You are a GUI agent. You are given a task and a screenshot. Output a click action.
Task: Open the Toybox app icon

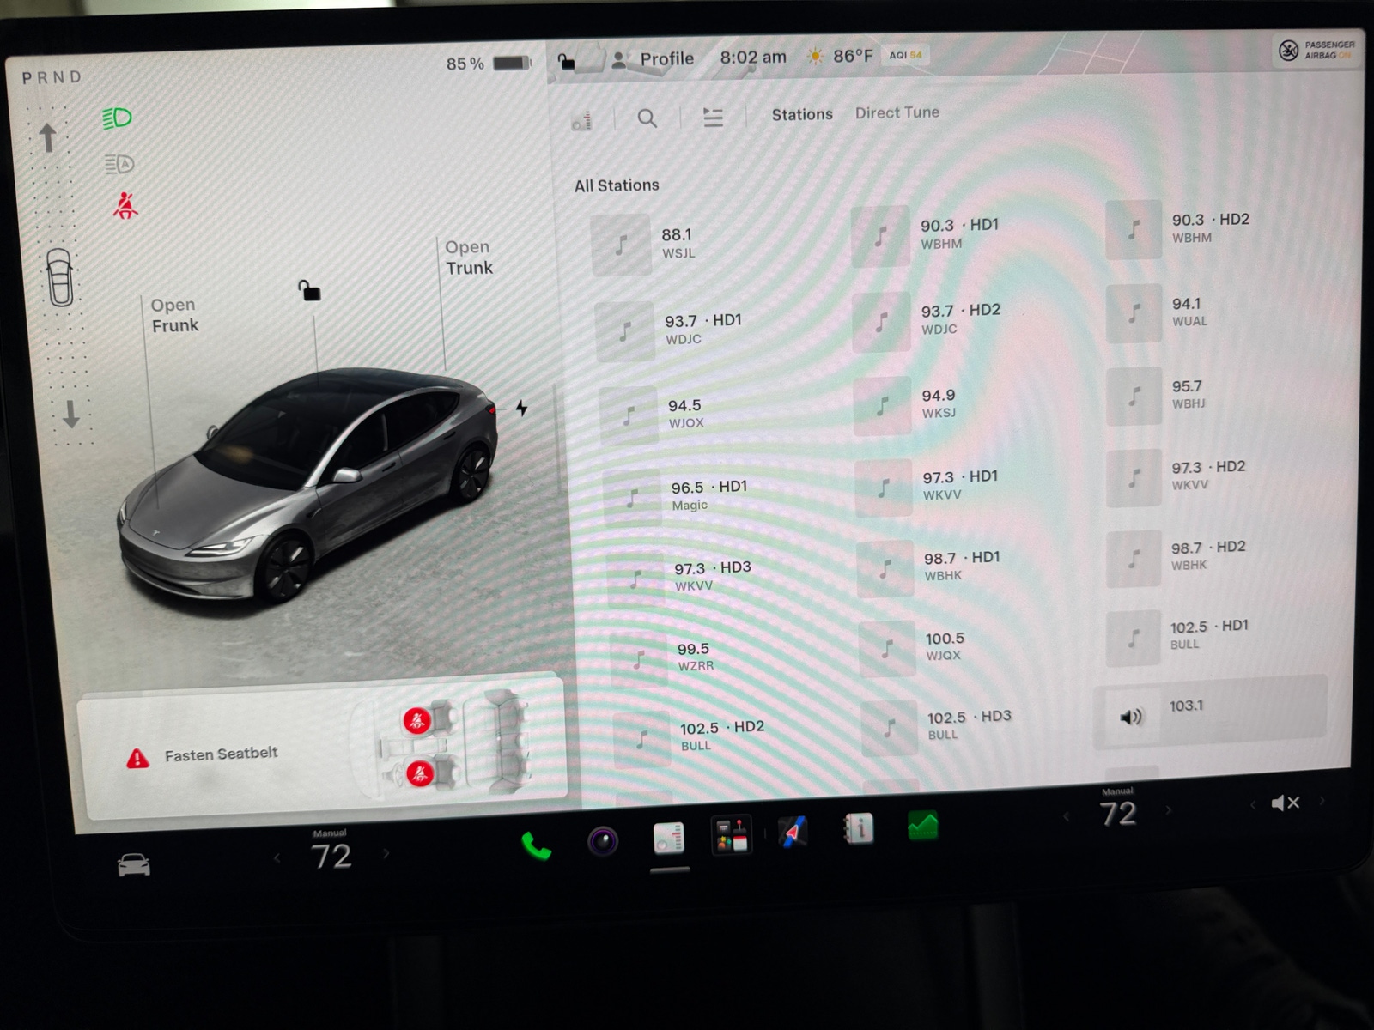coord(732,835)
